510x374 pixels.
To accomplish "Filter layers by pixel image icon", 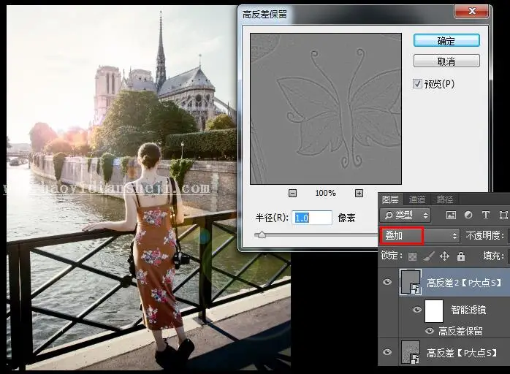I will pyautogui.click(x=451, y=215).
